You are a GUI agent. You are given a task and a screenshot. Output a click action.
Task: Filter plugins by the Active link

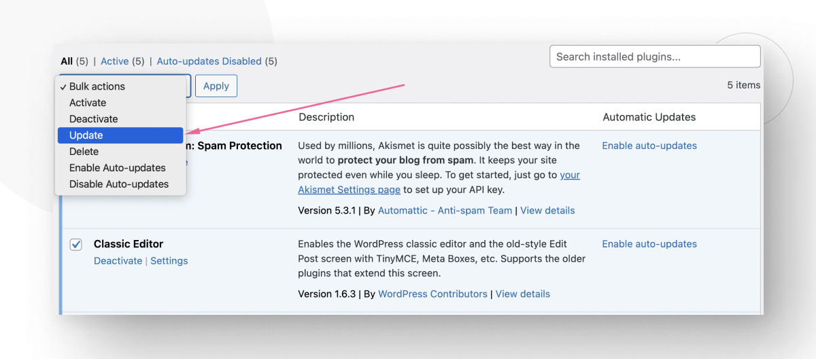click(114, 61)
